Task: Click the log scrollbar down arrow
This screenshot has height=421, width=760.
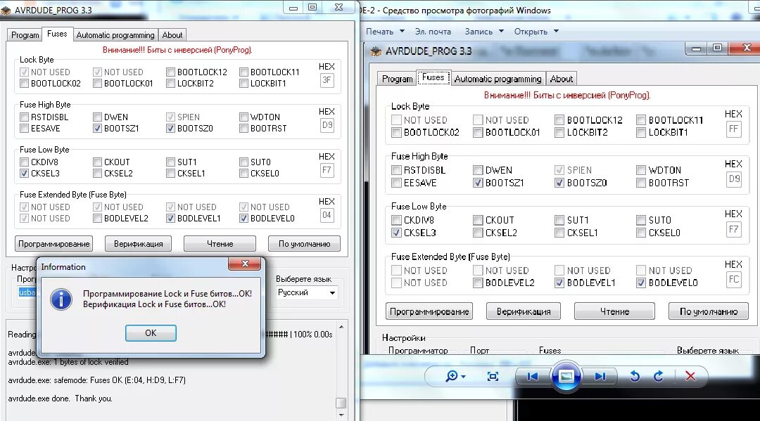Action: tap(341, 415)
